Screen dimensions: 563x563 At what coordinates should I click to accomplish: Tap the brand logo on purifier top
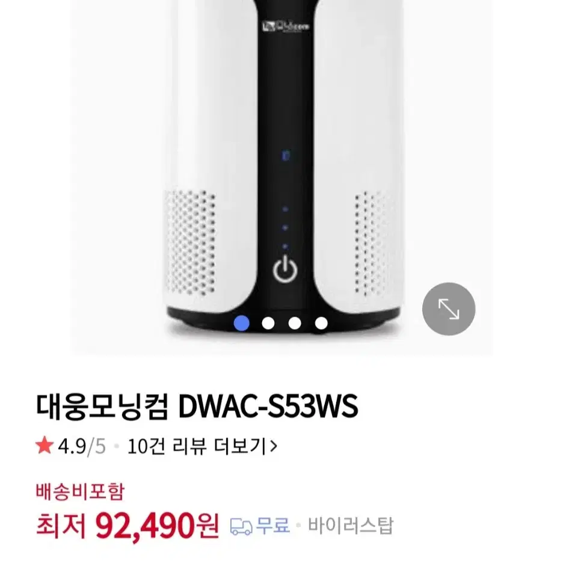coord(286,26)
